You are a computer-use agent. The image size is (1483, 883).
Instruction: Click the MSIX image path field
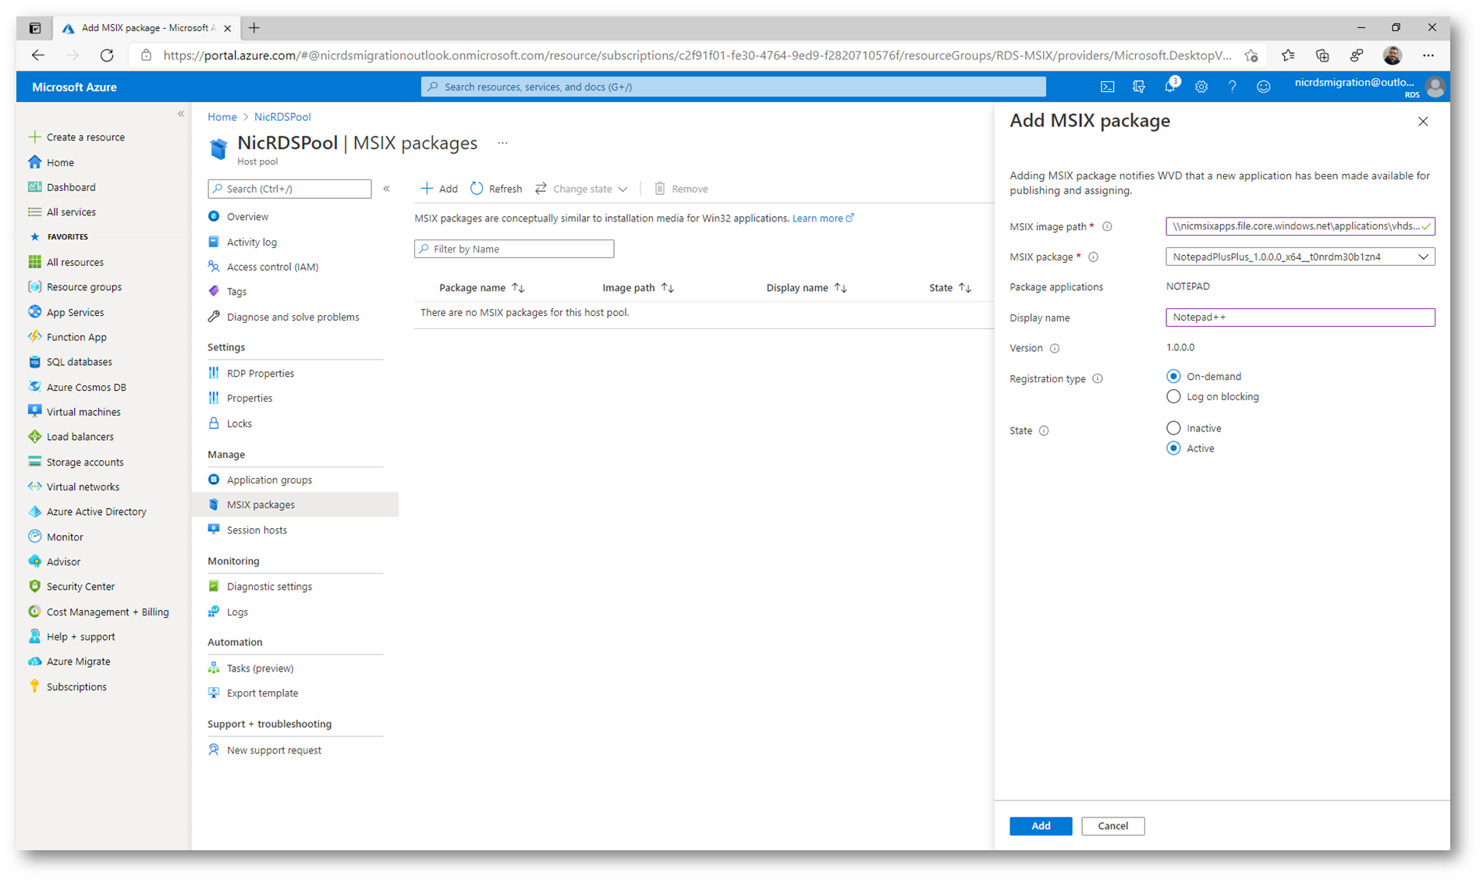(1300, 226)
